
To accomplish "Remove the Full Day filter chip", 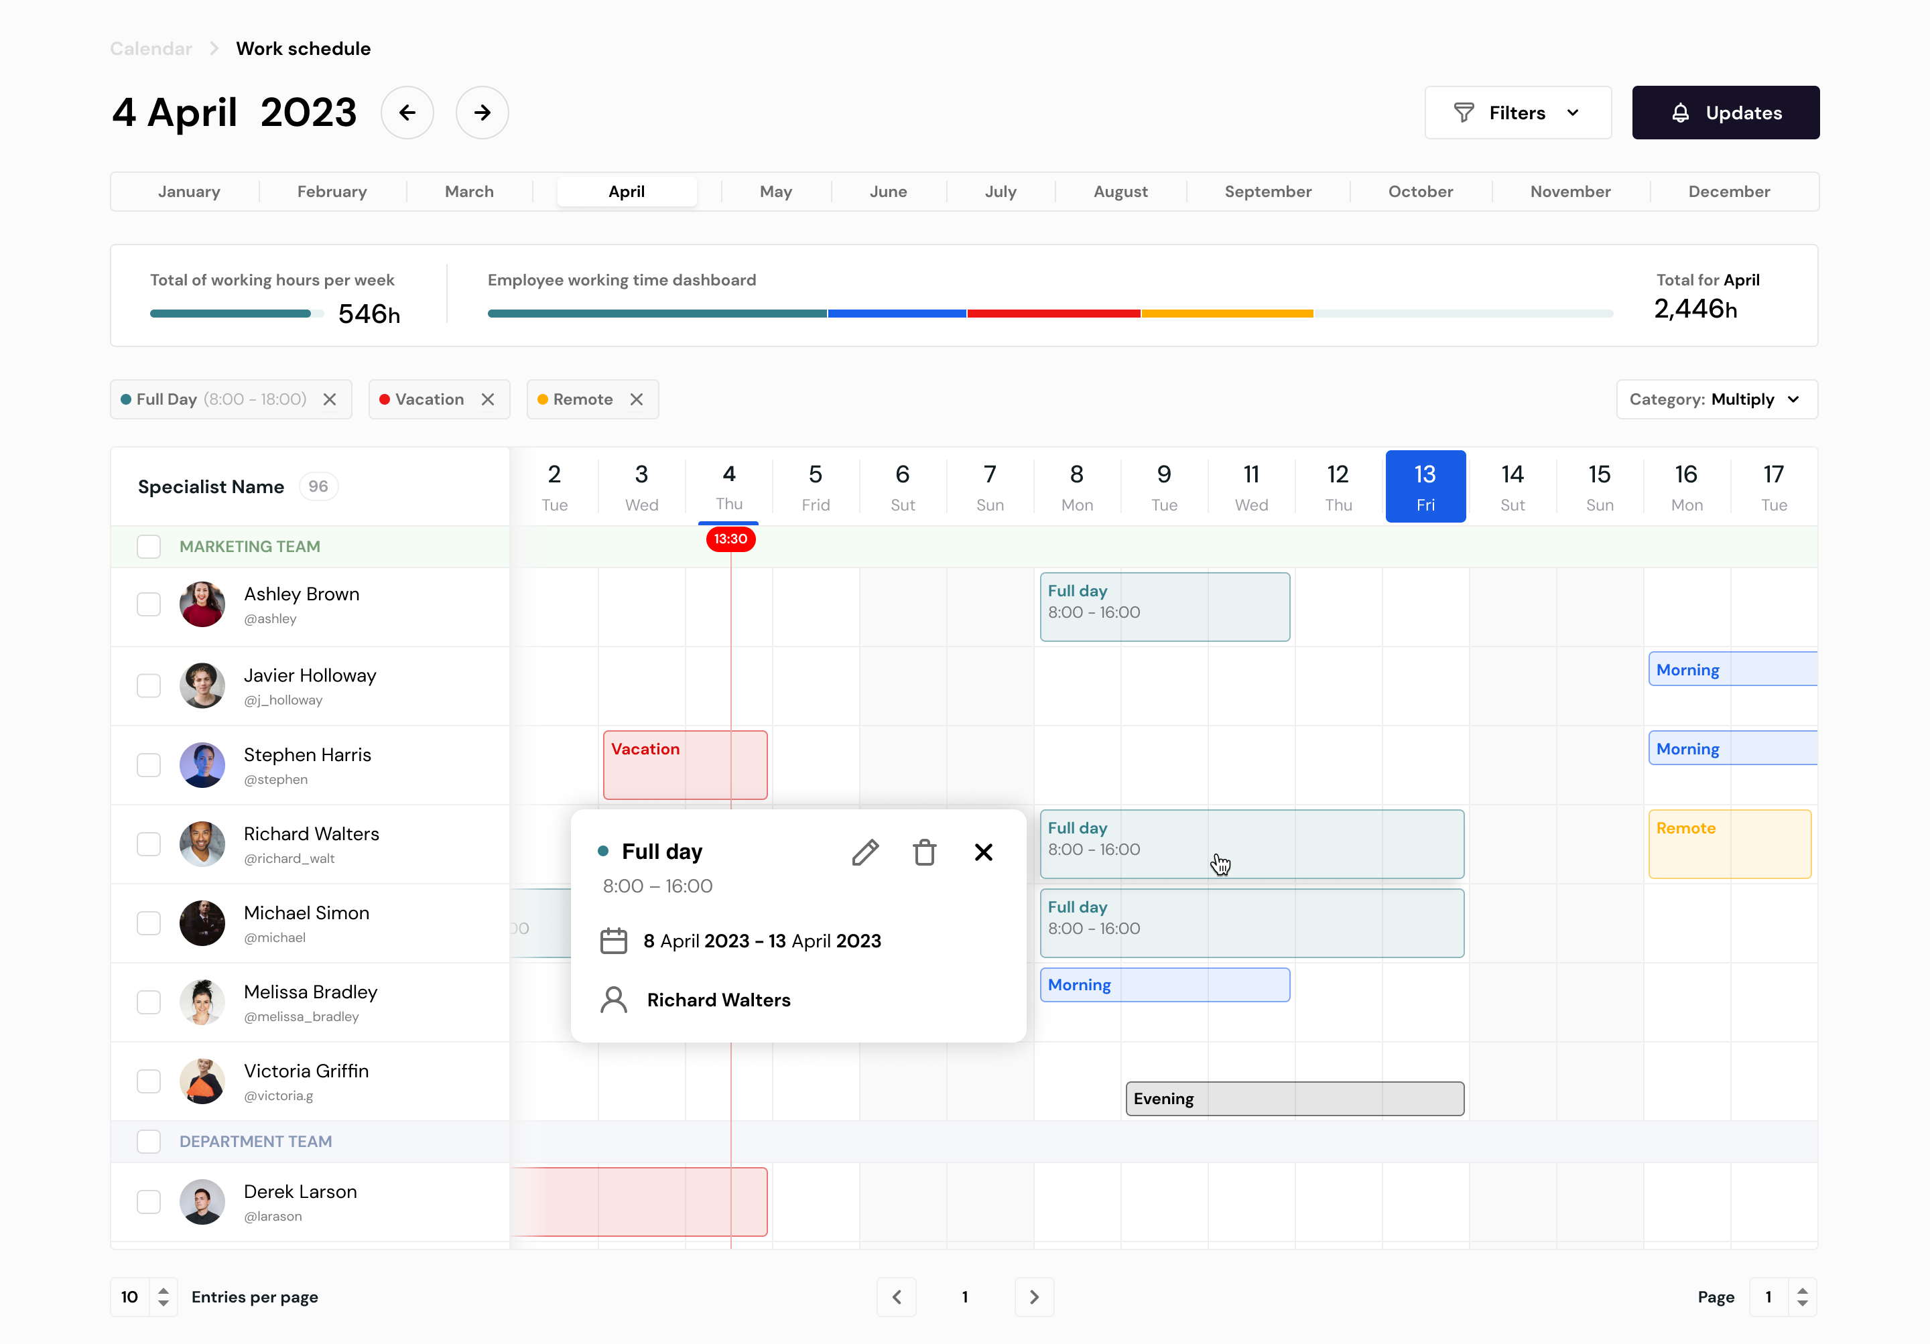I will pyautogui.click(x=330, y=399).
